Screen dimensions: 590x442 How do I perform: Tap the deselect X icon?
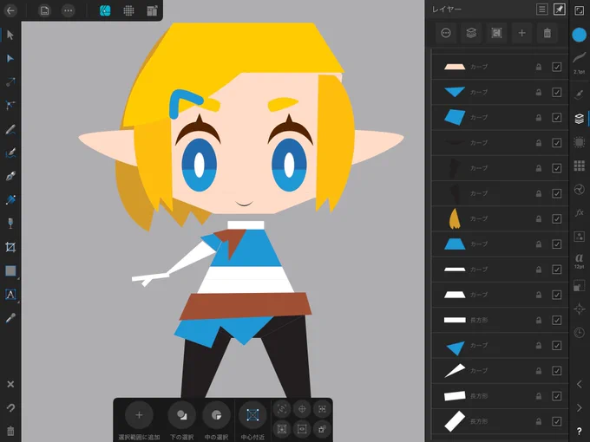click(10, 384)
